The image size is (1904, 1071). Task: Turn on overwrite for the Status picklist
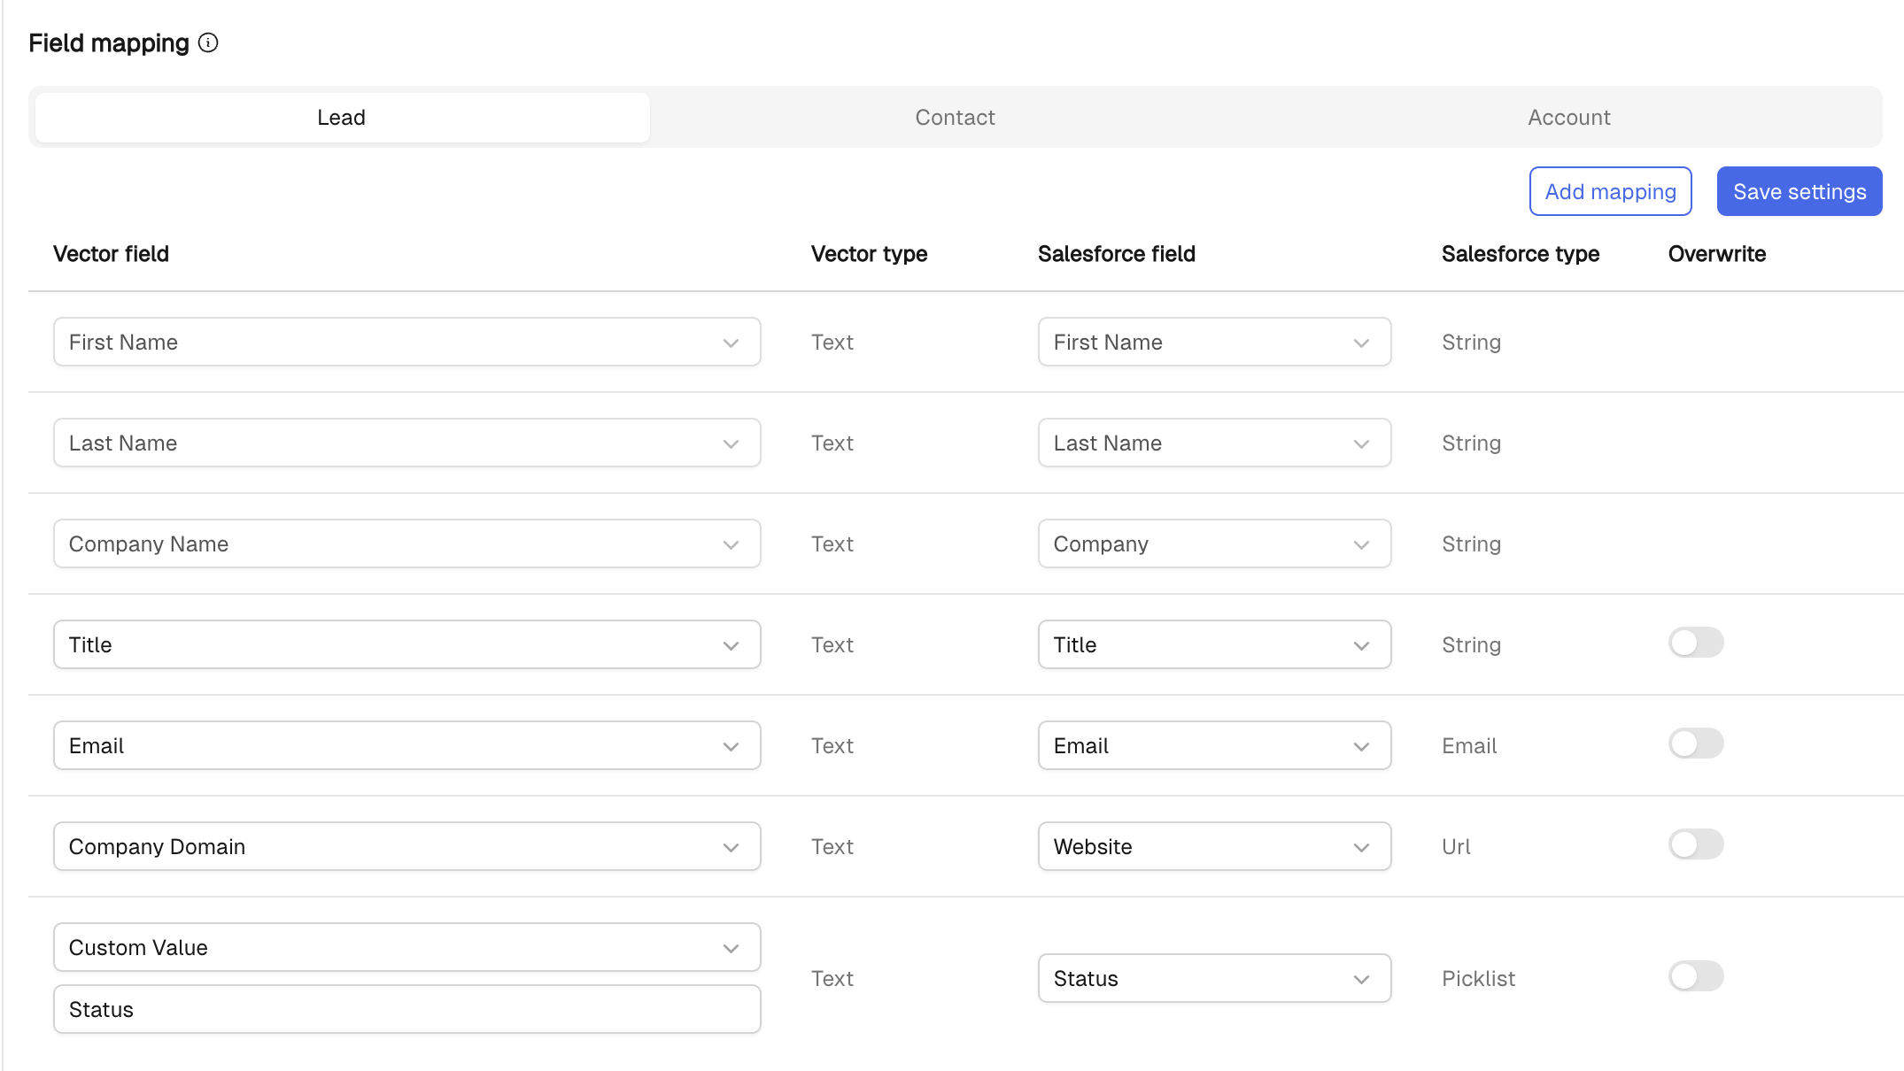[x=1695, y=977]
